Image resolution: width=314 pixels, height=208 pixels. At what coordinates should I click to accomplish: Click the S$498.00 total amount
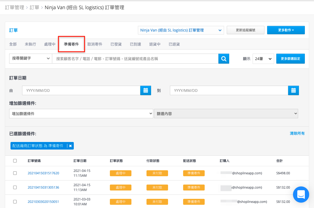(x=283, y=173)
